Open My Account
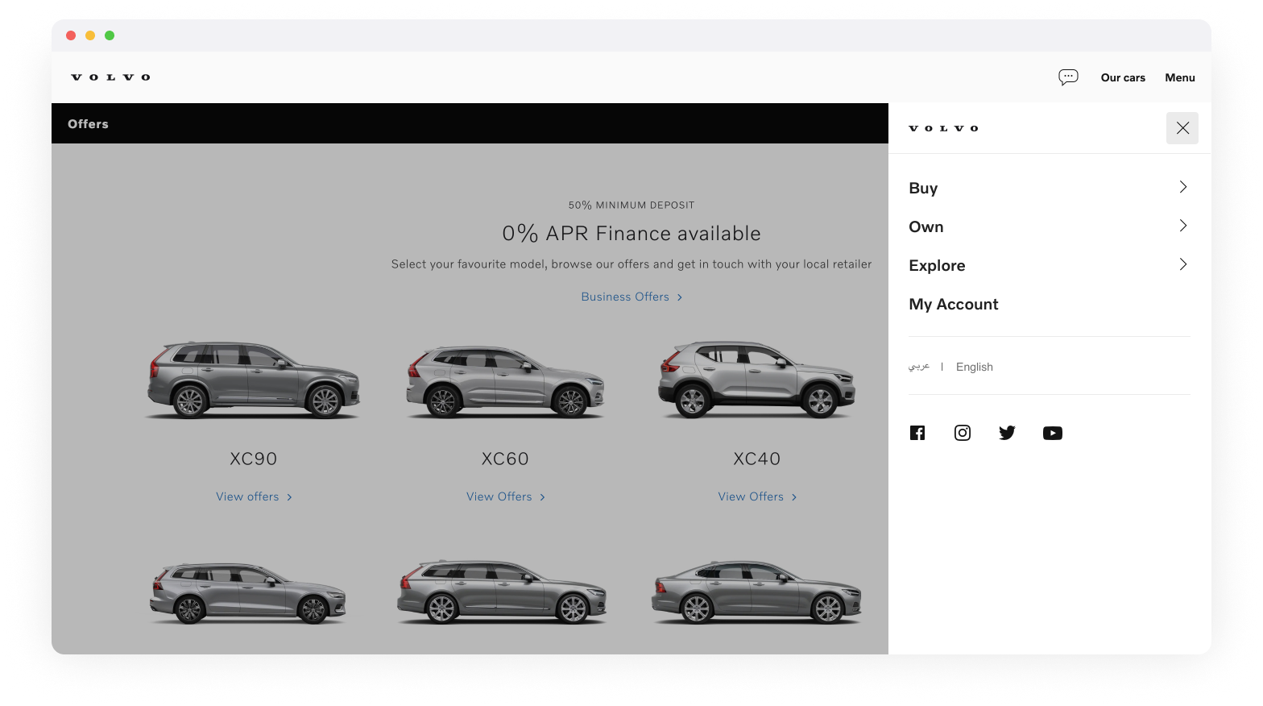This screenshot has height=706, width=1263. tap(954, 304)
